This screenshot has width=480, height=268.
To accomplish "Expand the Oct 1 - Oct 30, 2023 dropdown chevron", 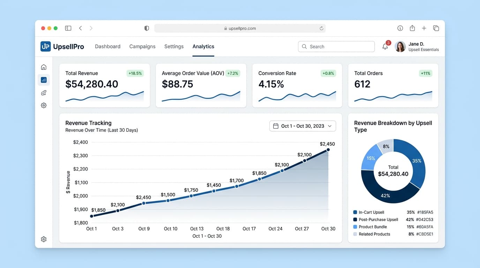I will 330,126.
